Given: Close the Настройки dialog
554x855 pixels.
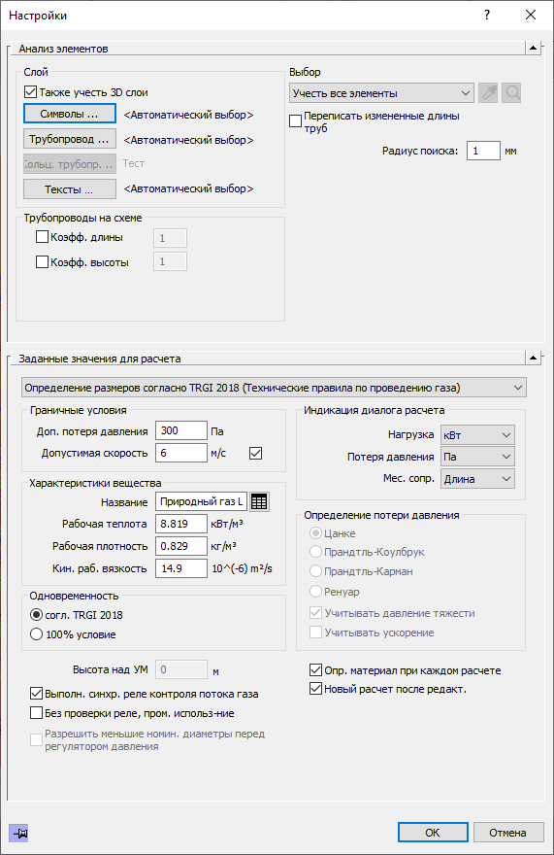Looking at the screenshot, I should tap(531, 15).
